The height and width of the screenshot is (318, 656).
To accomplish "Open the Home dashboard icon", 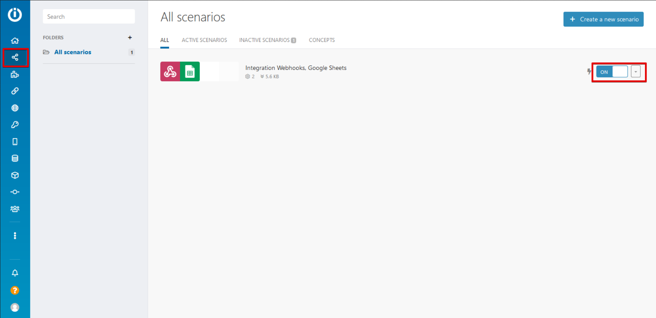I will [15, 40].
